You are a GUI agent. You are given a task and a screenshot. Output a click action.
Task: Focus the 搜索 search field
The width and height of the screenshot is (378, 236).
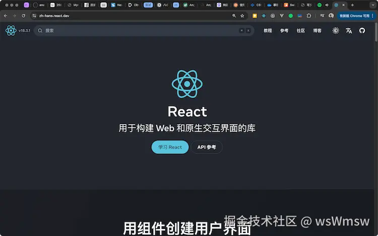coord(144,30)
